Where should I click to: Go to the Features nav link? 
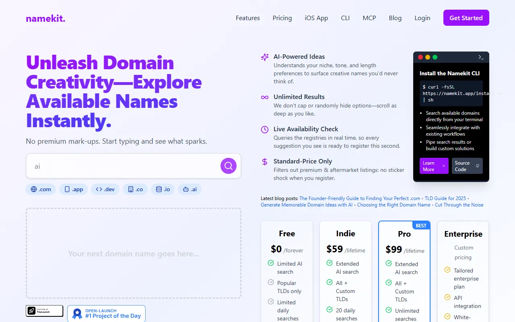247,18
